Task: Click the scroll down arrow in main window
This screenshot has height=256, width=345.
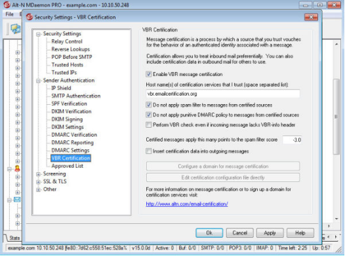Action: pos(336,219)
